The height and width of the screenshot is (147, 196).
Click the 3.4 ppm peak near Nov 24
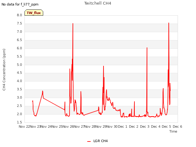click(x=43, y=91)
